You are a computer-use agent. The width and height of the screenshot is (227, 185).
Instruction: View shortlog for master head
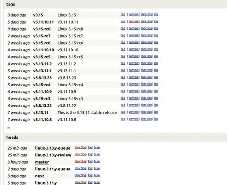[x=80, y=161]
